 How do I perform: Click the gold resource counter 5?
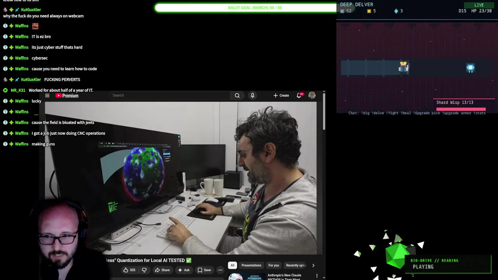coord(372,11)
